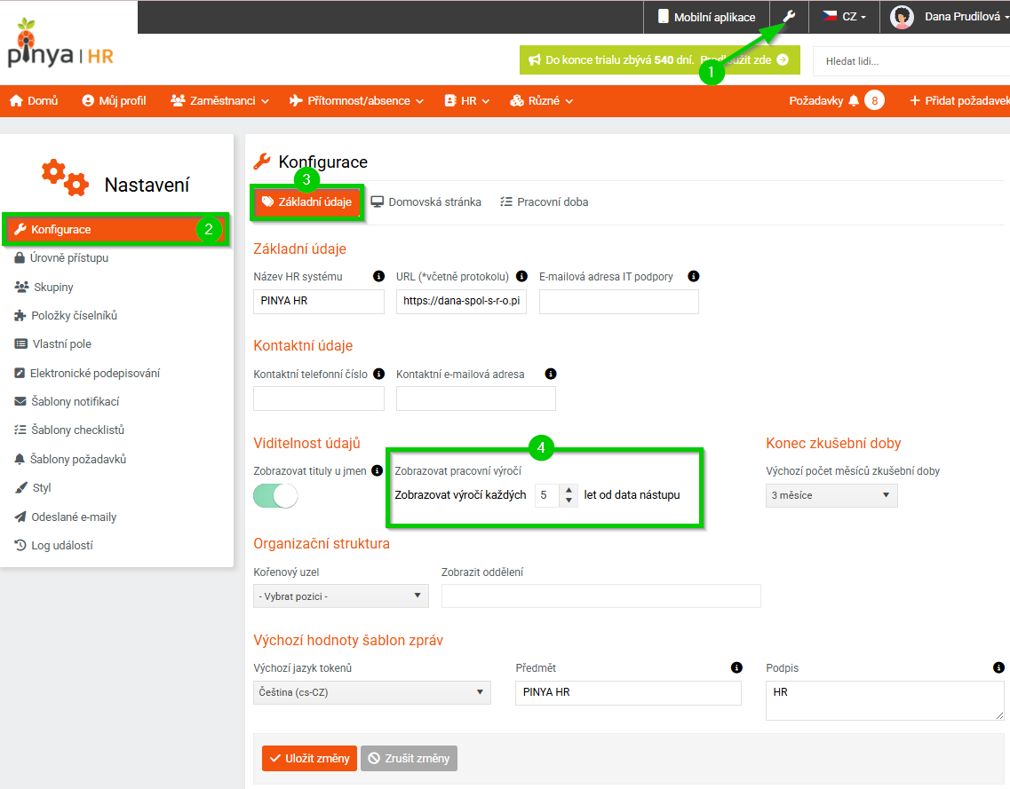The width and height of the screenshot is (1010, 789).
Task: Click the Zrušit změny button
Action: click(409, 758)
